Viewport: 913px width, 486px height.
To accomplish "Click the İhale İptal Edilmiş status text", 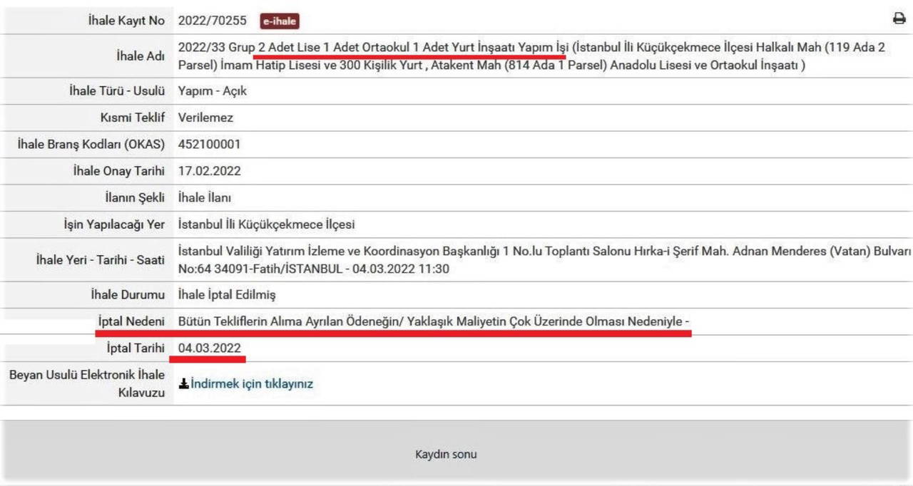I will [226, 294].
